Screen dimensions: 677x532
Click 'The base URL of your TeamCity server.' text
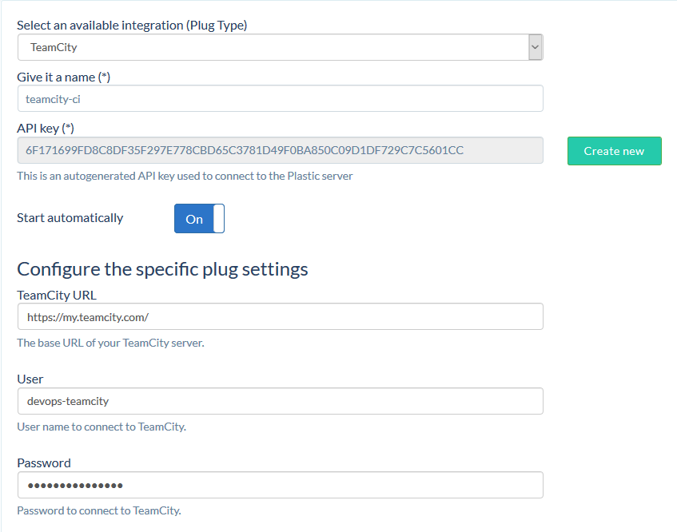[x=110, y=343]
